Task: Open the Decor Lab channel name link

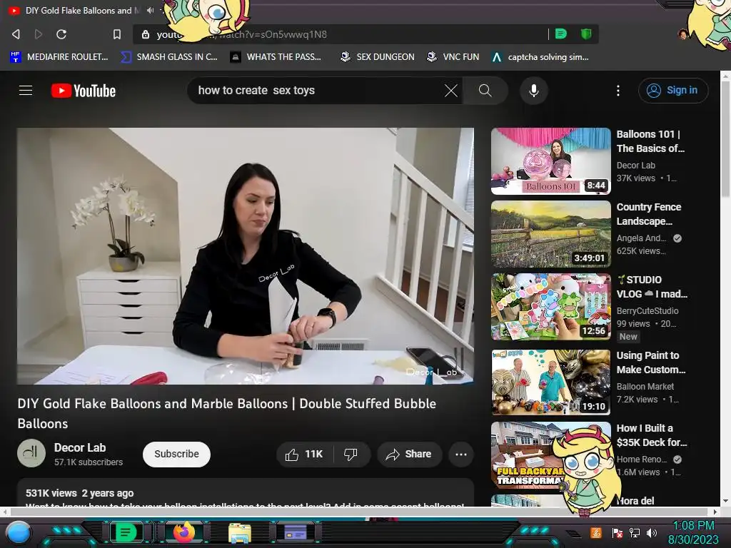Action: (80, 447)
